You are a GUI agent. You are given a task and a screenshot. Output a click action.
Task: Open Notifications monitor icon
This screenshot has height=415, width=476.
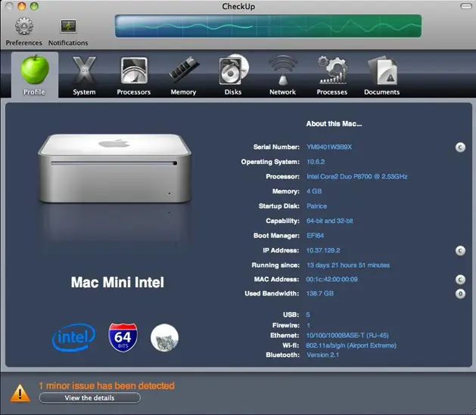[x=68, y=26]
